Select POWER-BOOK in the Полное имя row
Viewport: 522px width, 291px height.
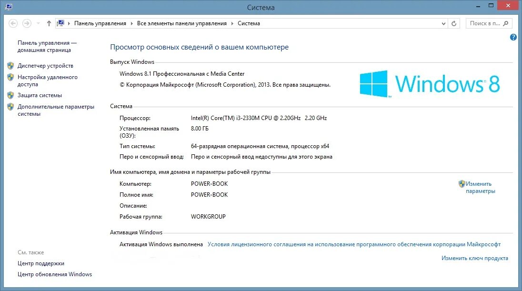(210, 195)
